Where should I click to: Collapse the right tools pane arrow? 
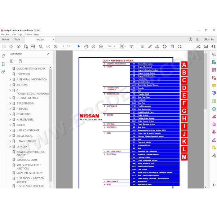pyautogui.click(x=214, y=185)
